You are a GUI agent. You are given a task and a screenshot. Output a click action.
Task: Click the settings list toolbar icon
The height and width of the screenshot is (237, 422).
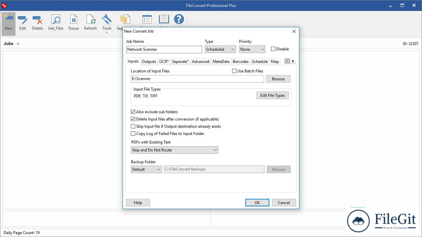point(146,19)
